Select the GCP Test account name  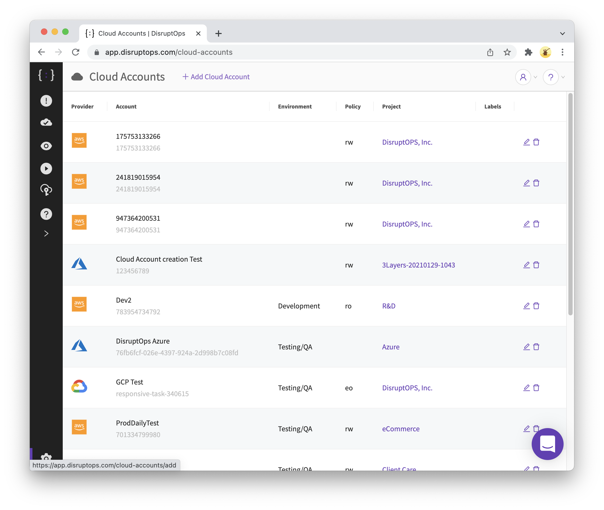129,382
